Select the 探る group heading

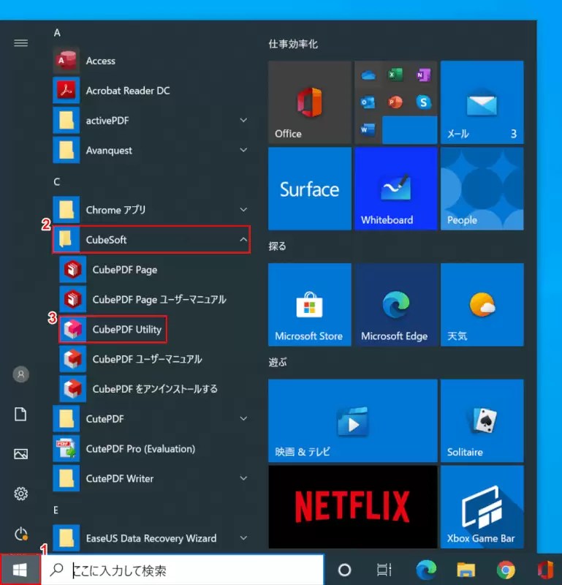[278, 246]
